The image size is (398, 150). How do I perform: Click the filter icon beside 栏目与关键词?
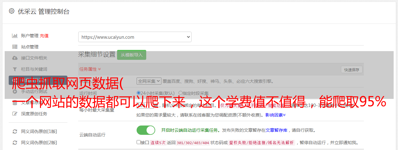pos(15,69)
